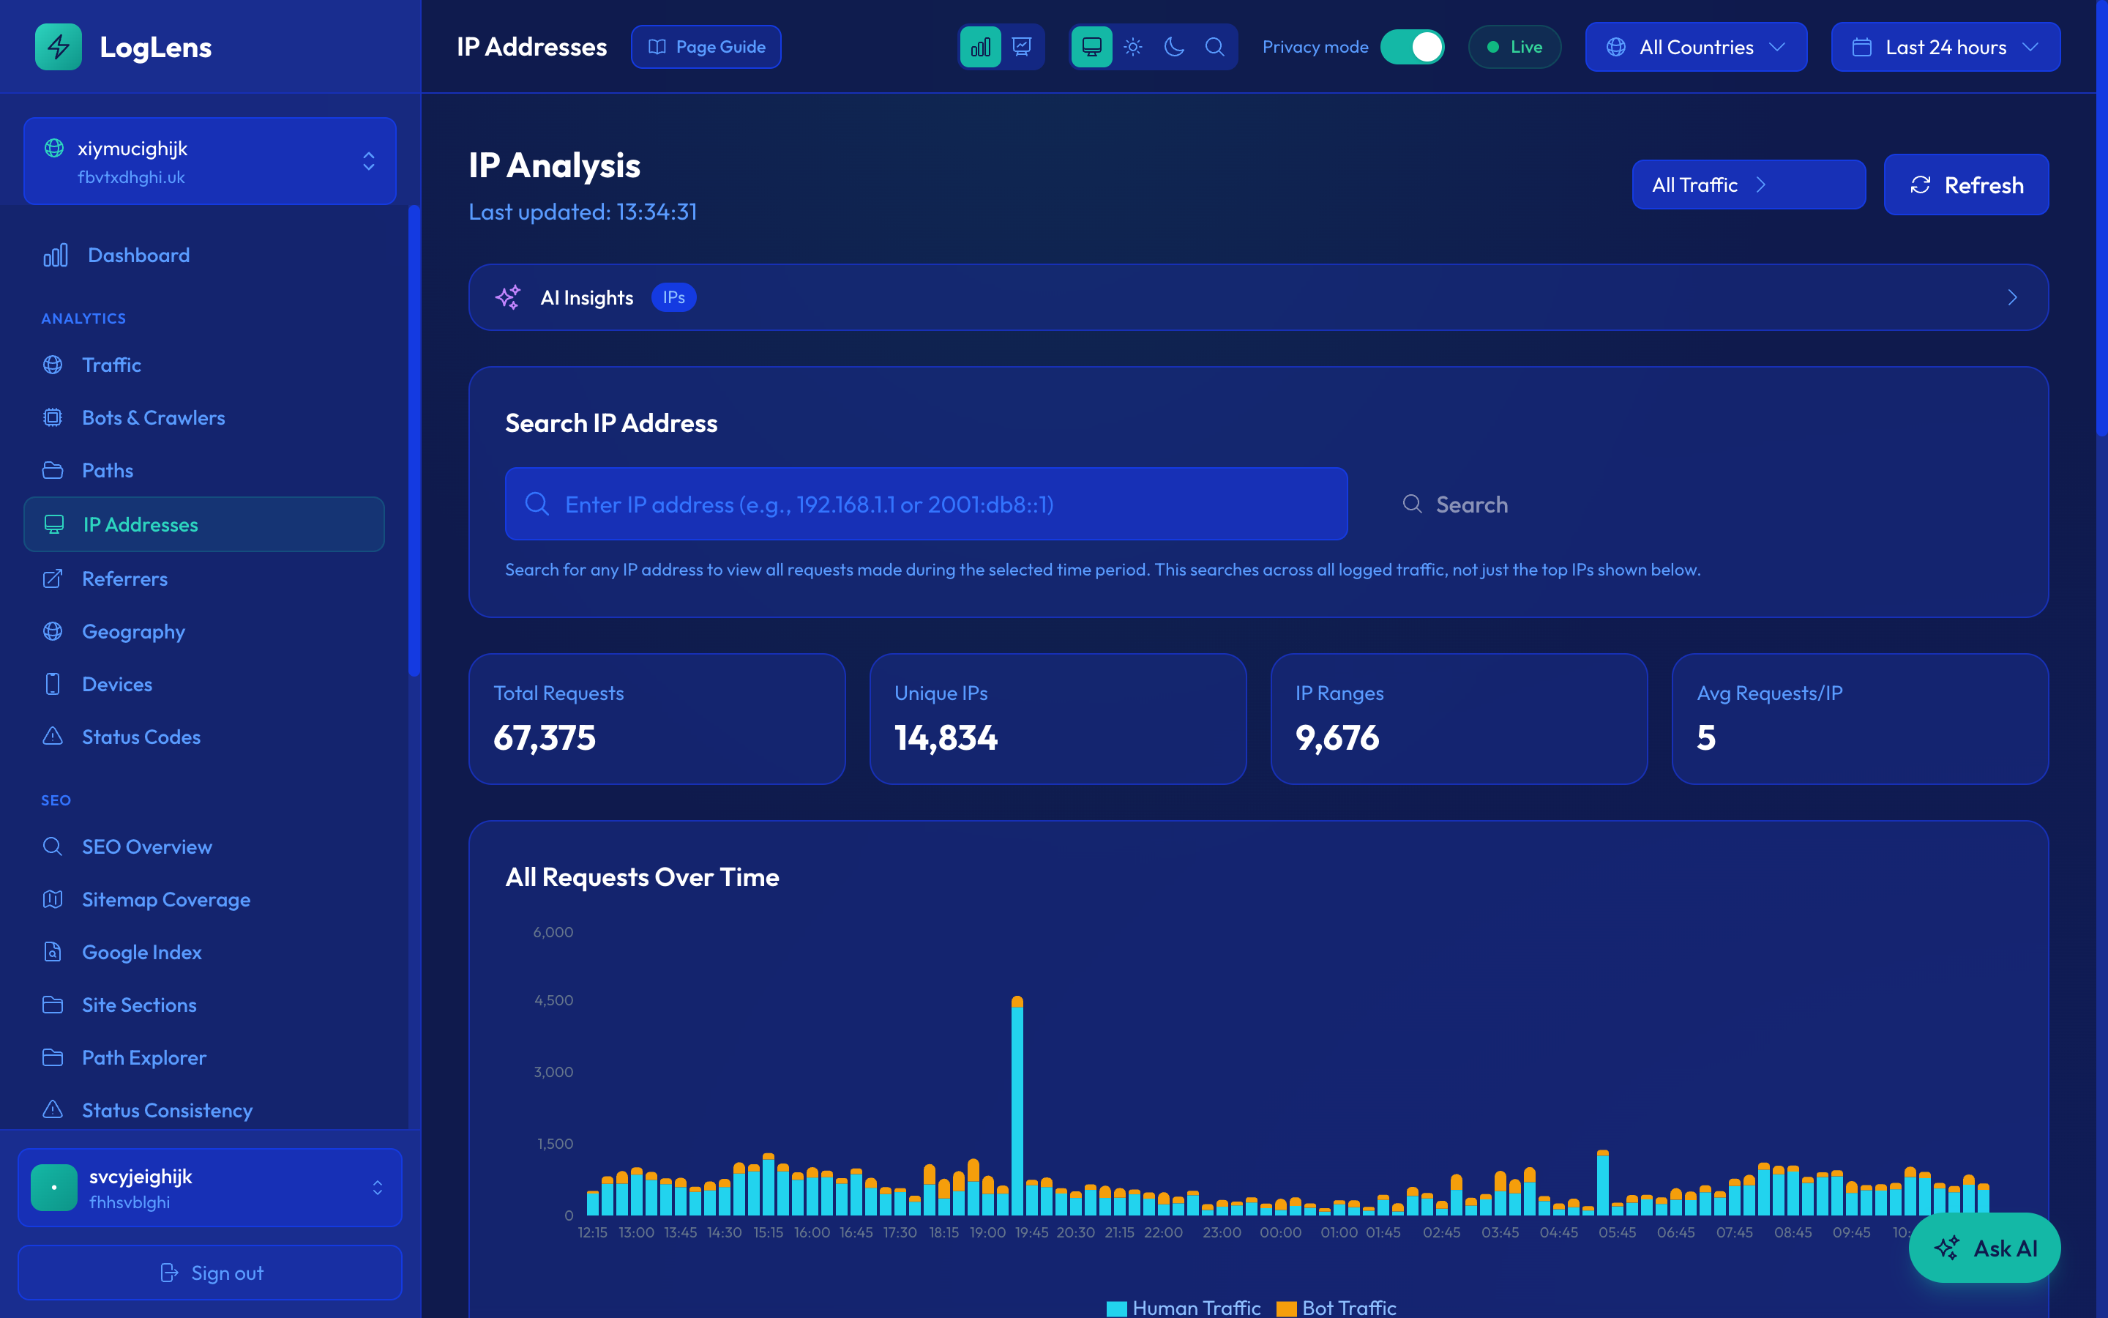The width and height of the screenshot is (2108, 1318).
Task: Expand the AI Insights panel chevron
Action: pyautogui.click(x=2012, y=297)
